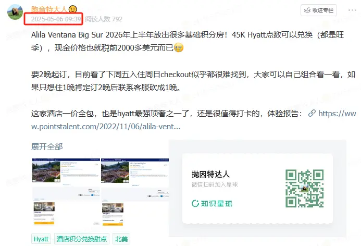Viewport: 361px width, 246px height.
Task: Click the reader count 阅读人数 792
Action: (x=104, y=19)
